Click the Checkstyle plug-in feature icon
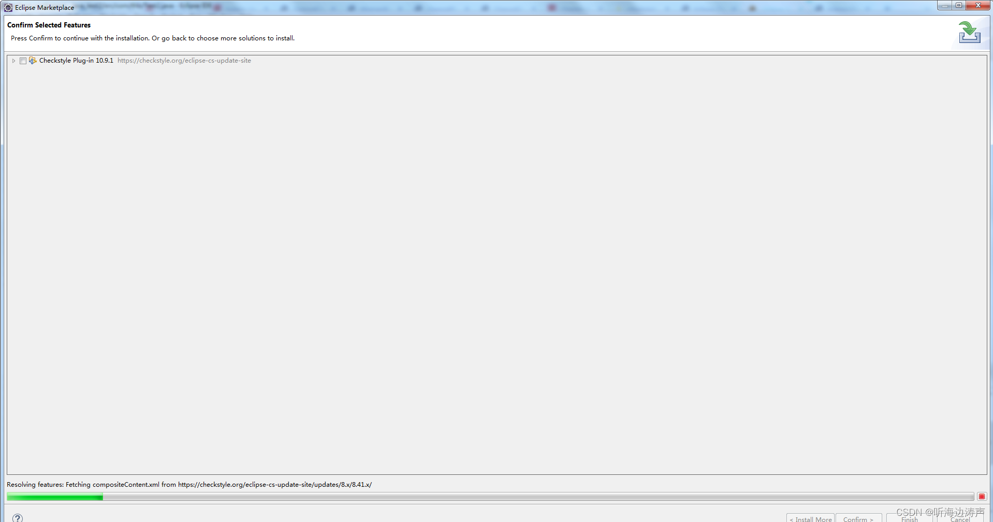 coord(33,61)
